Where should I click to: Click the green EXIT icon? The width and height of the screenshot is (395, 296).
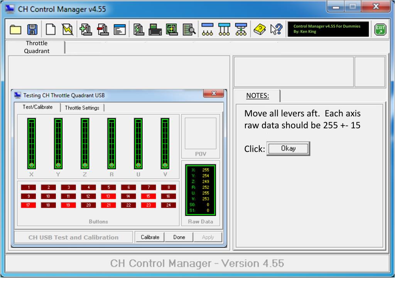pos(380,29)
